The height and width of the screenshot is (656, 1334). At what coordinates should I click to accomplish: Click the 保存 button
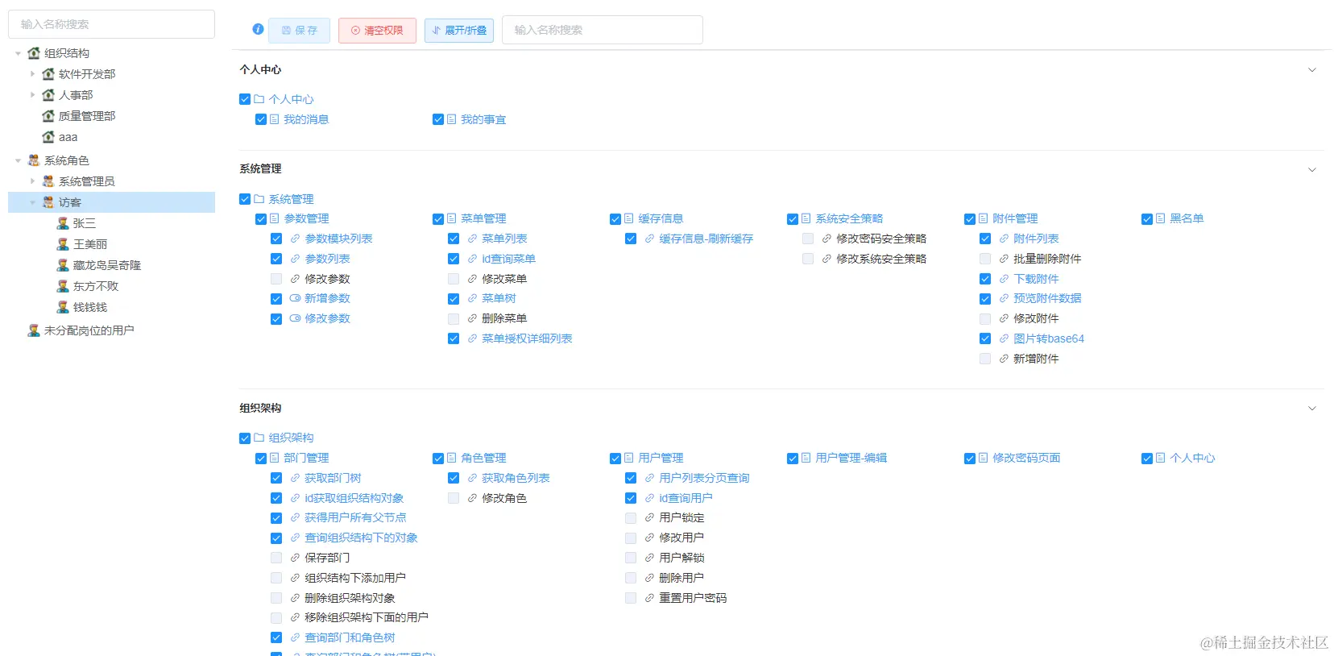(299, 30)
